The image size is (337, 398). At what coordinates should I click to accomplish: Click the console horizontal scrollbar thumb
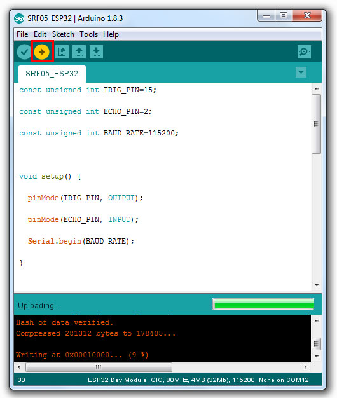[99, 367]
